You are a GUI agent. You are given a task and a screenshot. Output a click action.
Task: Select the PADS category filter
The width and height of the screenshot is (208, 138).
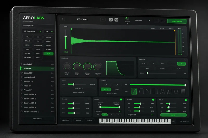(x=27, y=49)
